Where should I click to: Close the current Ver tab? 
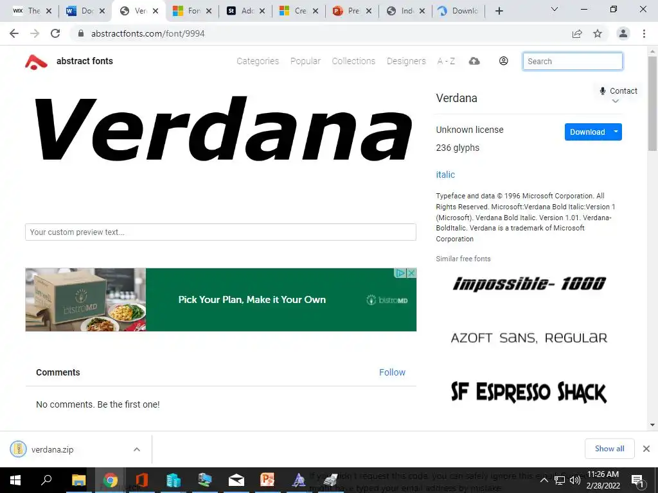156,11
